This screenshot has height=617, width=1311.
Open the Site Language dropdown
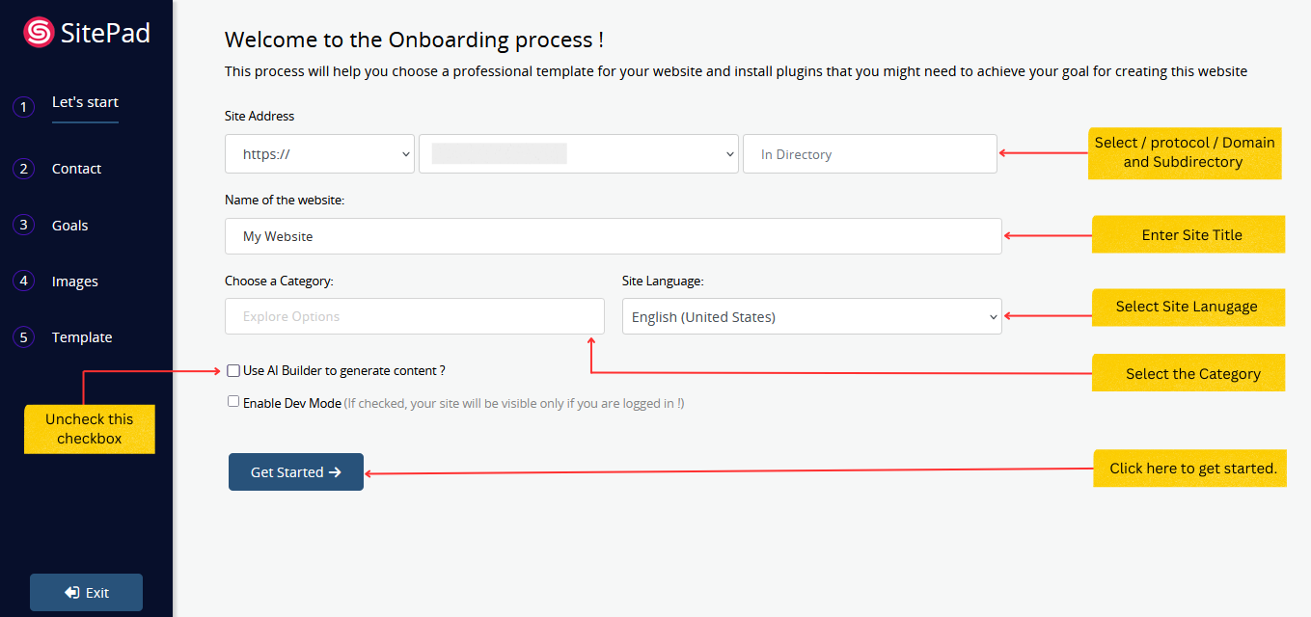pos(811,316)
